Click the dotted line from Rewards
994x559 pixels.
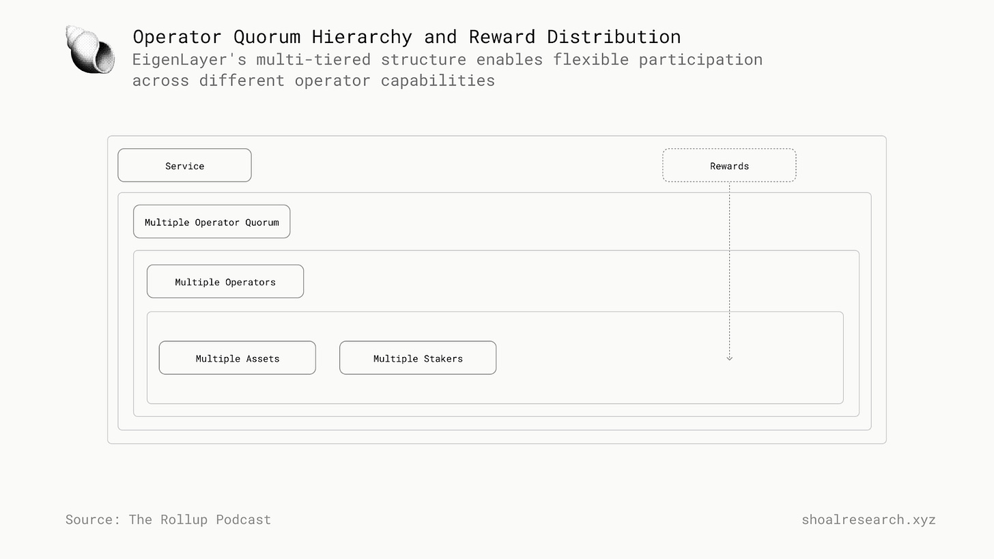point(729,269)
